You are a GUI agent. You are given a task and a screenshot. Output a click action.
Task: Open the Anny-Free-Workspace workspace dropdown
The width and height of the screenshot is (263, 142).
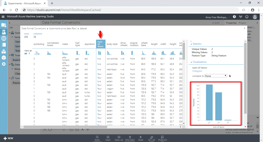coord(218,17)
